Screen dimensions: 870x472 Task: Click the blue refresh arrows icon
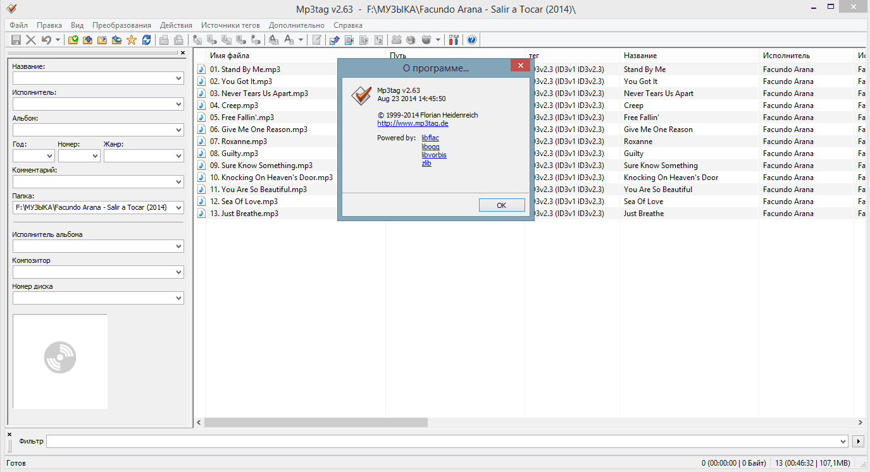[146, 40]
